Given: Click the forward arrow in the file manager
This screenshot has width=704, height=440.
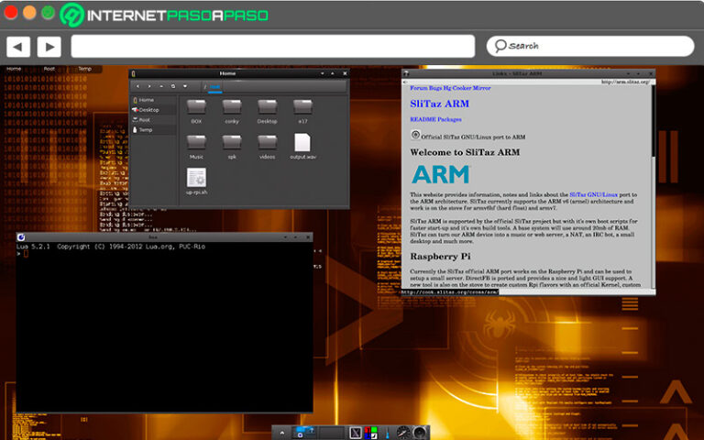Looking at the screenshot, I should click(148, 86).
